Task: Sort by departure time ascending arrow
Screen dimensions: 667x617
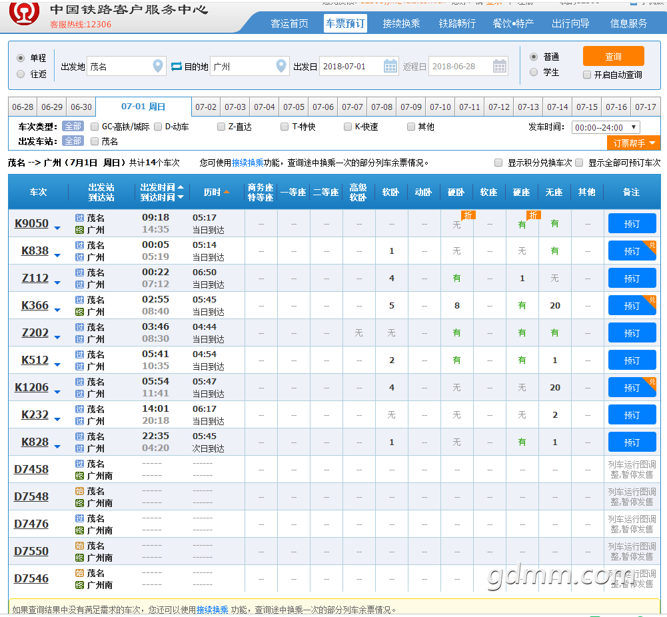Action: (181, 187)
